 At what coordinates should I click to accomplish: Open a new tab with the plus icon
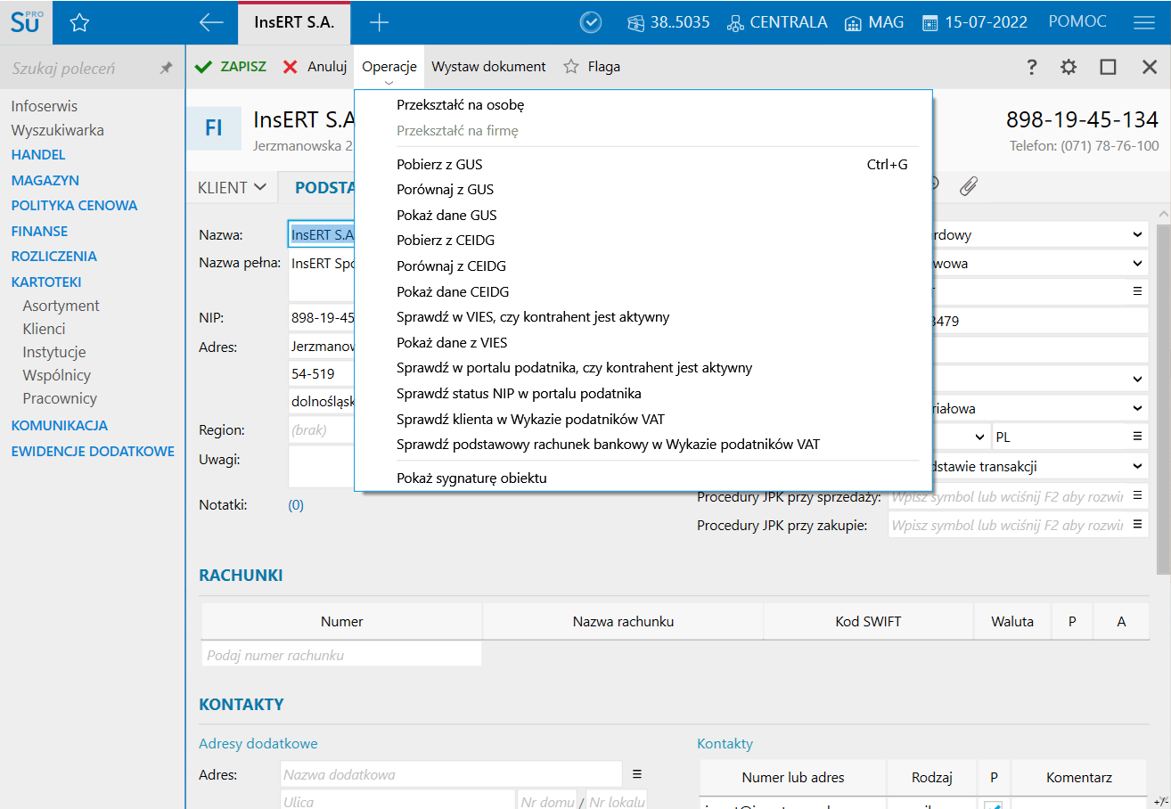(x=379, y=22)
